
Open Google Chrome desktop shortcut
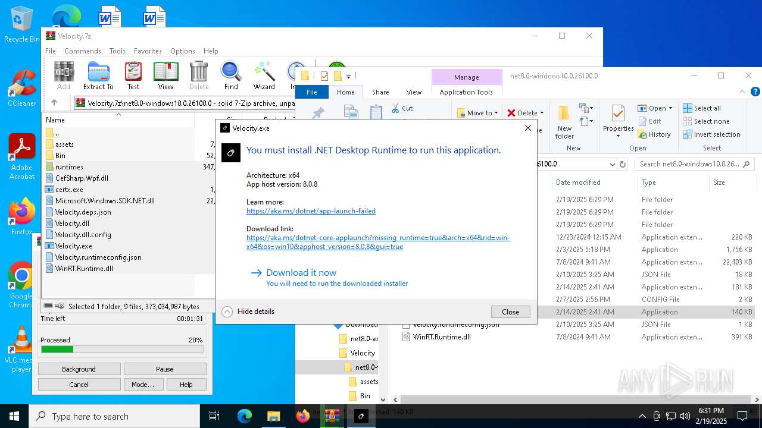click(x=21, y=285)
